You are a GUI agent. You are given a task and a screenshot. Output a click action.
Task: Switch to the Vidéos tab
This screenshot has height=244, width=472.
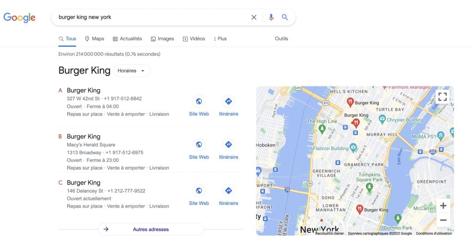point(194,39)
